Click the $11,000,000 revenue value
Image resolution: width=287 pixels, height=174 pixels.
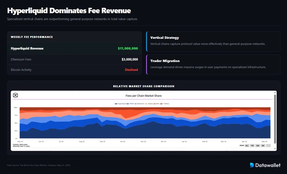click(128, 48)
